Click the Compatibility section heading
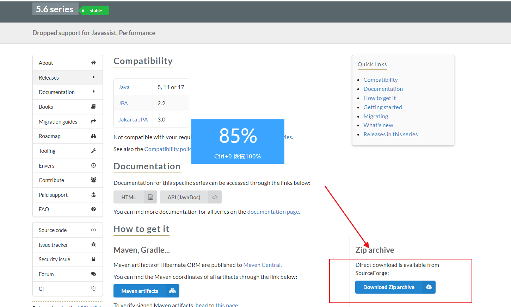Screen dimensions: 511x307 143,61
